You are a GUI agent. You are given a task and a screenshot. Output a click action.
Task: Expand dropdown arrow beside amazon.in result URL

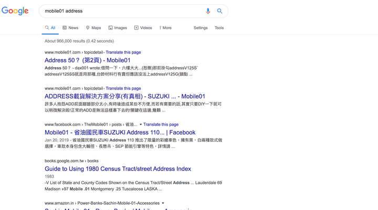[x=163, y=203]
